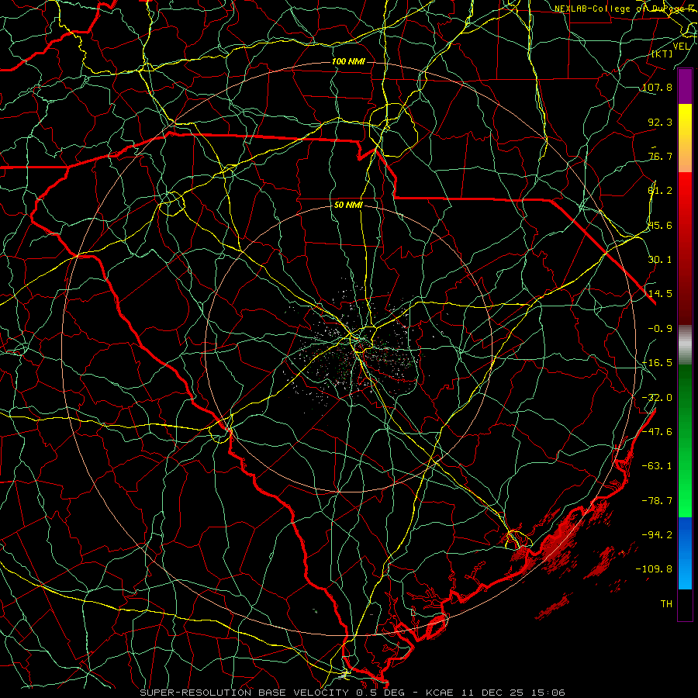The image size is (698, 698).
Task: Click the purple segment of the color bar
Action: 685,87
